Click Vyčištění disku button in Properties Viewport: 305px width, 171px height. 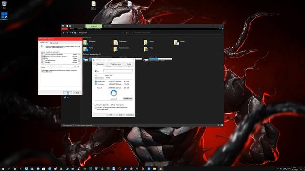[x=128, y=98]
